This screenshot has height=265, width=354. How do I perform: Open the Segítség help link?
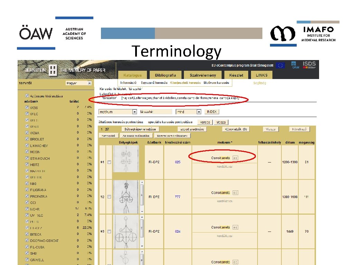(260, 83)
